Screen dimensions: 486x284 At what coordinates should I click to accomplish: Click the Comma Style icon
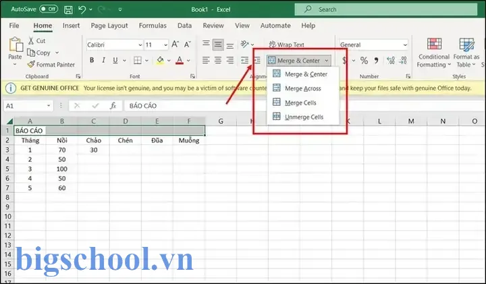click(x=376, y=61)
